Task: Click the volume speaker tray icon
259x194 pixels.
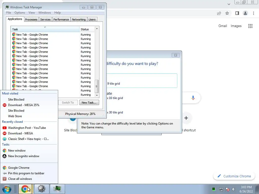Action: 233,189
